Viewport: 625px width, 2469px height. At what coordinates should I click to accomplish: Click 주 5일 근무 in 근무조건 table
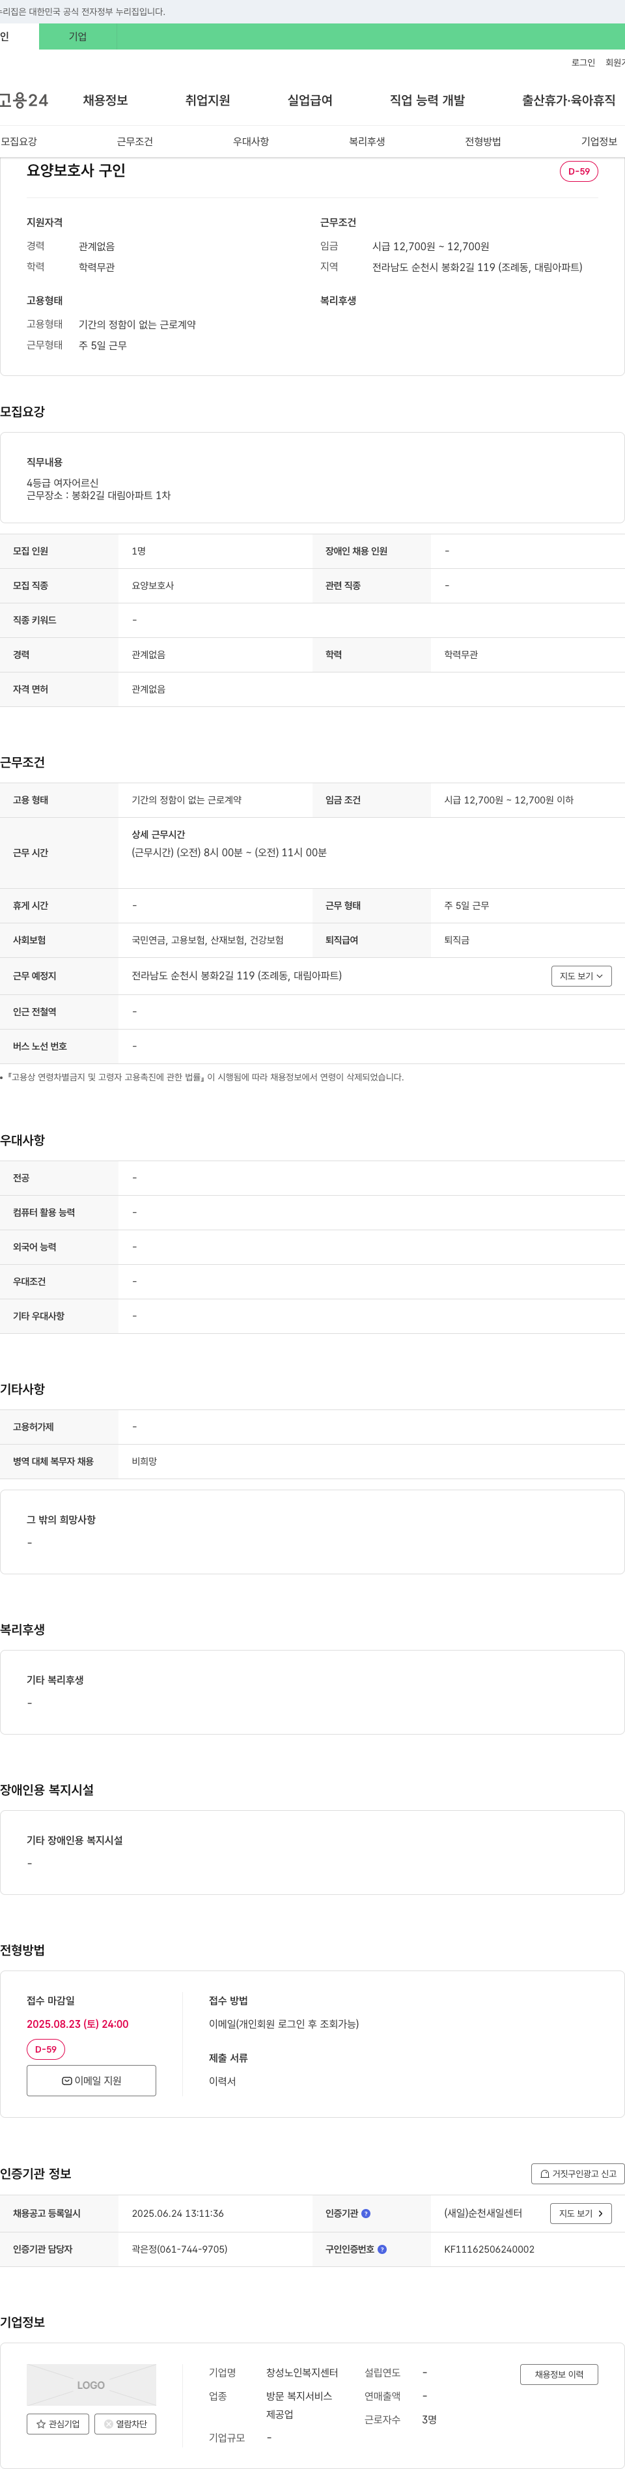coord(466,906)
